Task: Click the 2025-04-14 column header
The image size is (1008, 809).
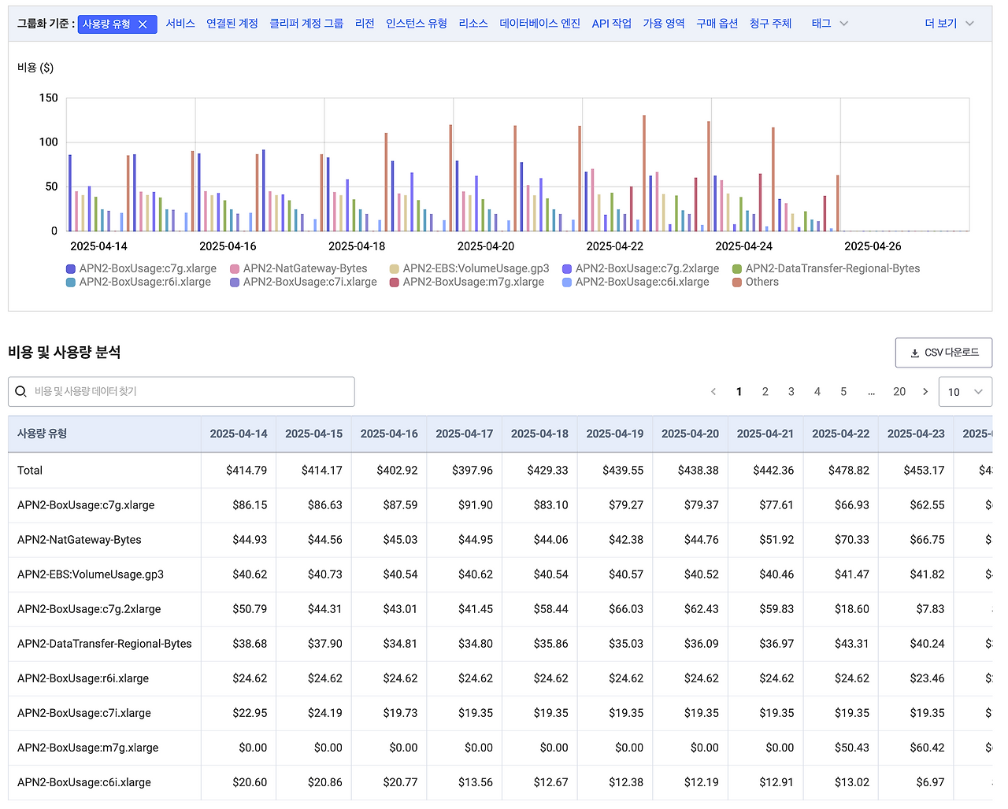Action: coord(239,434)
